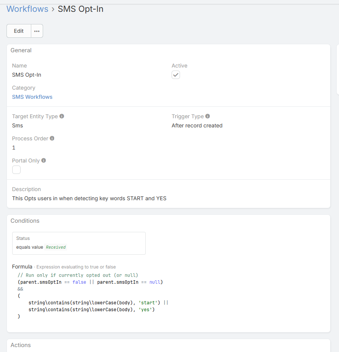The image size is (339, 352).
Task: Click the workflow description text
Action: (89, 198)
